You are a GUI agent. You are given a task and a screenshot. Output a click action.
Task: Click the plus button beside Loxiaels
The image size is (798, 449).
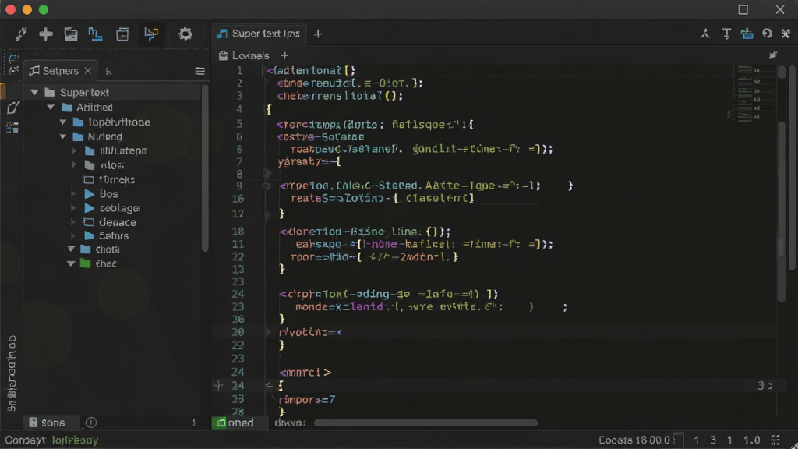click(285, 55)
